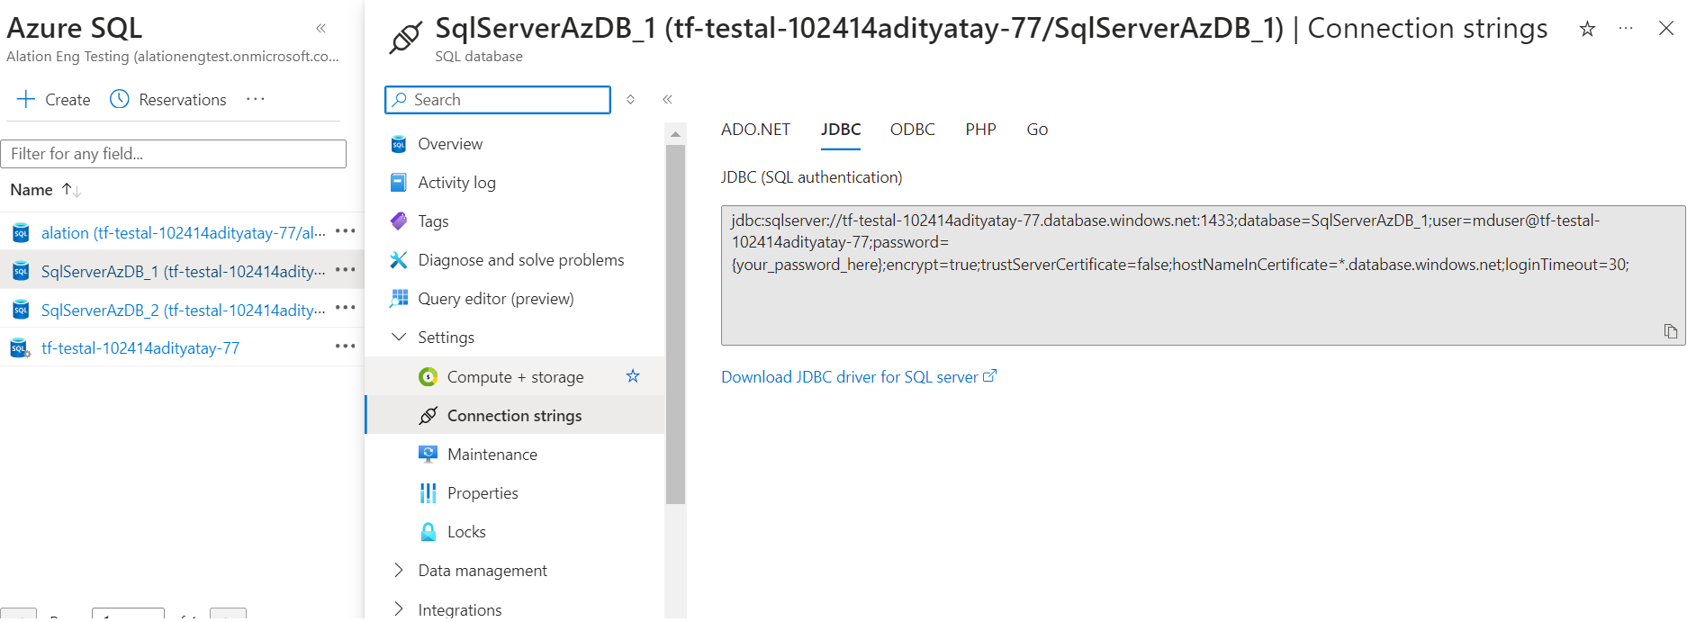Click inside the JDBC connection string text box
The width and height of the screenshot is (1687, 622).
pos(1203,275)
